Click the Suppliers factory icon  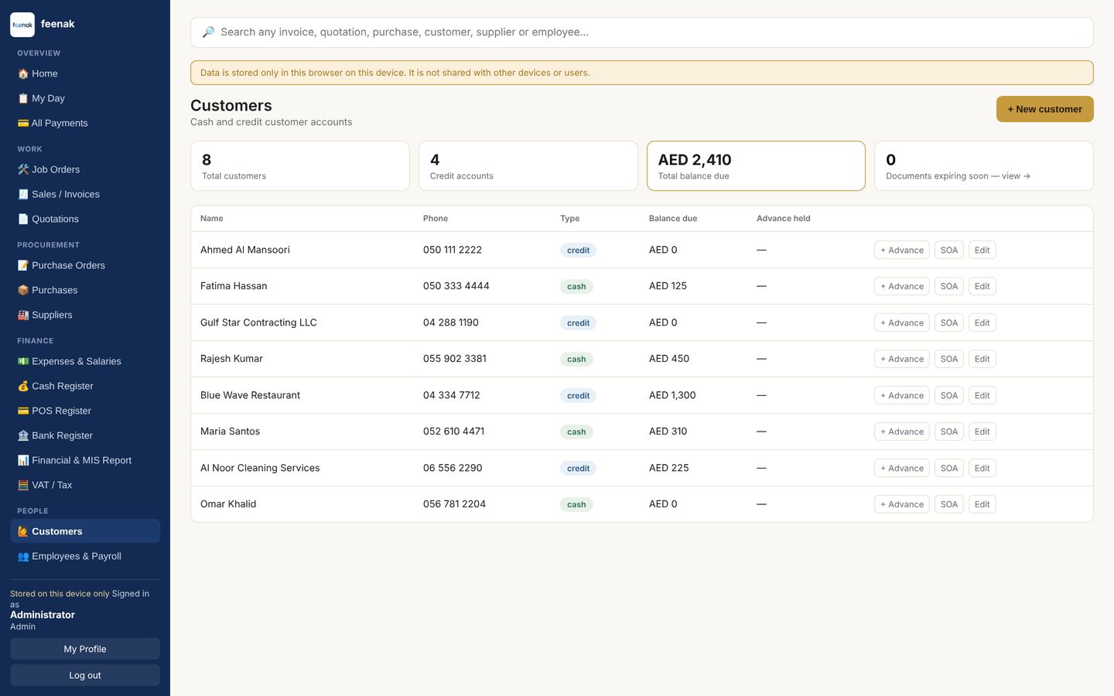[x=23, y=315]
